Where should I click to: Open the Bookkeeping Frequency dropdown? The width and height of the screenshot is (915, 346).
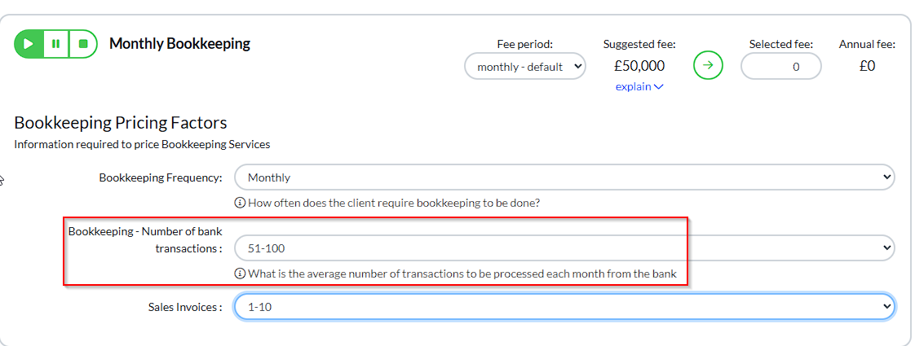[564, 177]
